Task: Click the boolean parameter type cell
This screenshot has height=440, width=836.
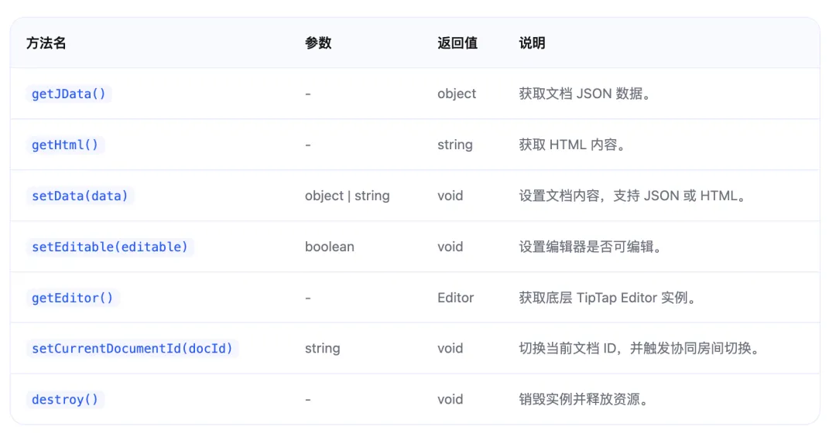Action: (x=329, y=247)
